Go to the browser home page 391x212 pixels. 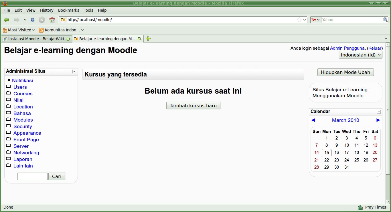[x=52, y=20]
